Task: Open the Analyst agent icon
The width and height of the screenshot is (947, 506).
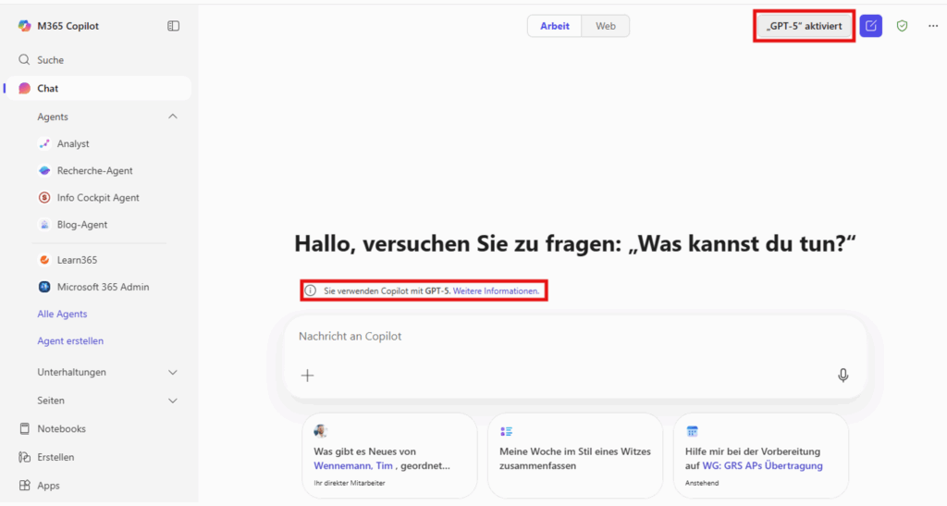Action: coord(44,143)
